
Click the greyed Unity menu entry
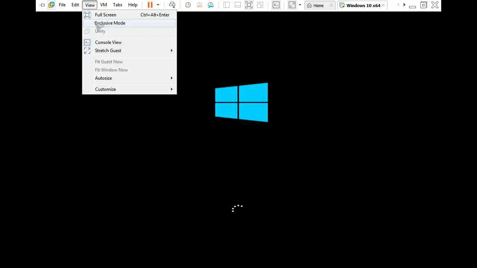(129, 31)
